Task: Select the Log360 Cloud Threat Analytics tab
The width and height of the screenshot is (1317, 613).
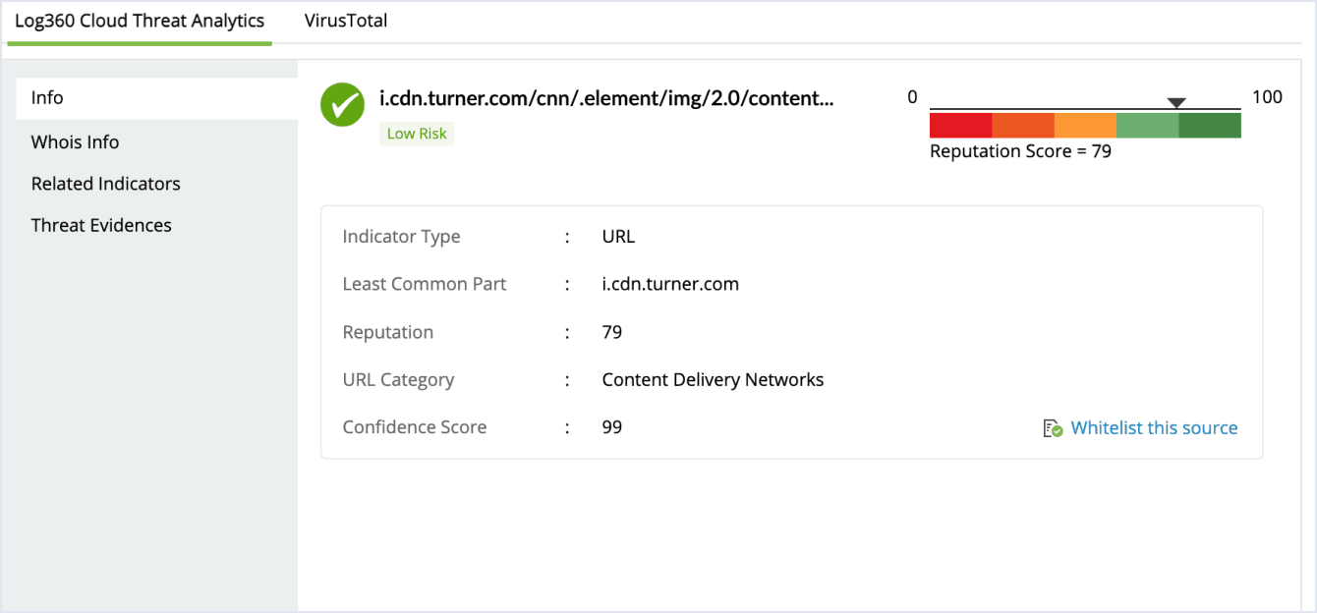Action: click(139, 20)
